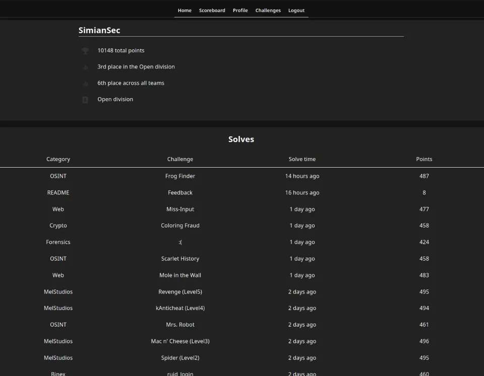Select the kAnticheat (Level4) challenge
Screen dimensions: 484x376
pyautogui.click(x=180, y=308)
